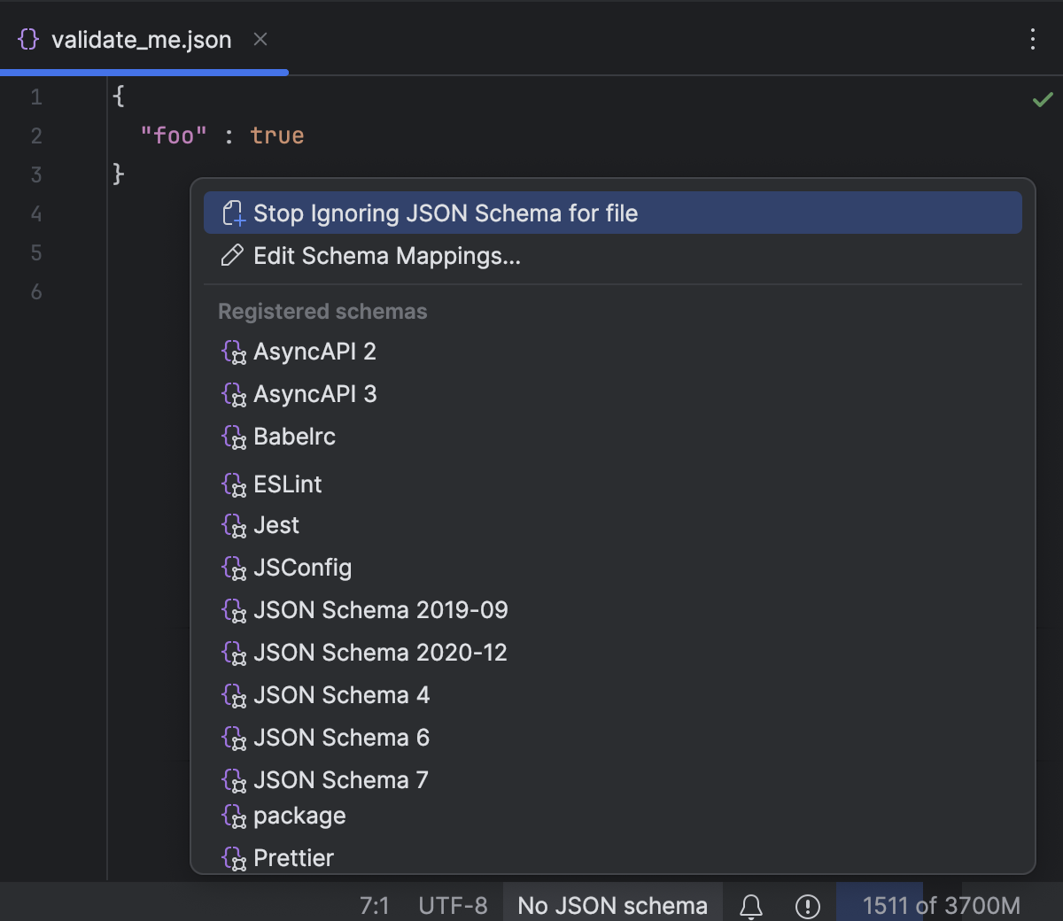Click the JSON icon on the validate_me.json tab
Screen dimensions: 1063x921
pyautogui.click(x=27, y=39)
